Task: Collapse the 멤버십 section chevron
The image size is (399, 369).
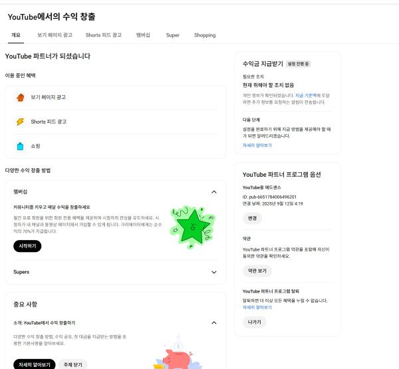Action: point(214,192)
